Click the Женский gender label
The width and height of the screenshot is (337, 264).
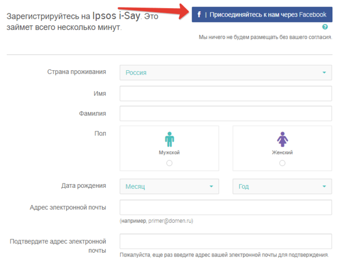pos(282,152)
